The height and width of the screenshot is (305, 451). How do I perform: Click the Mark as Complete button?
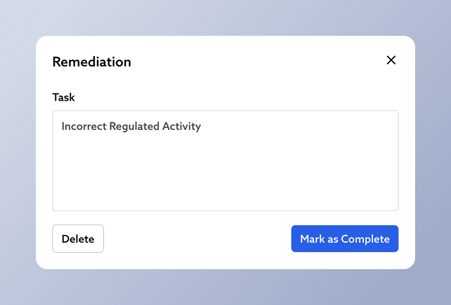click(x=345, y=239)
